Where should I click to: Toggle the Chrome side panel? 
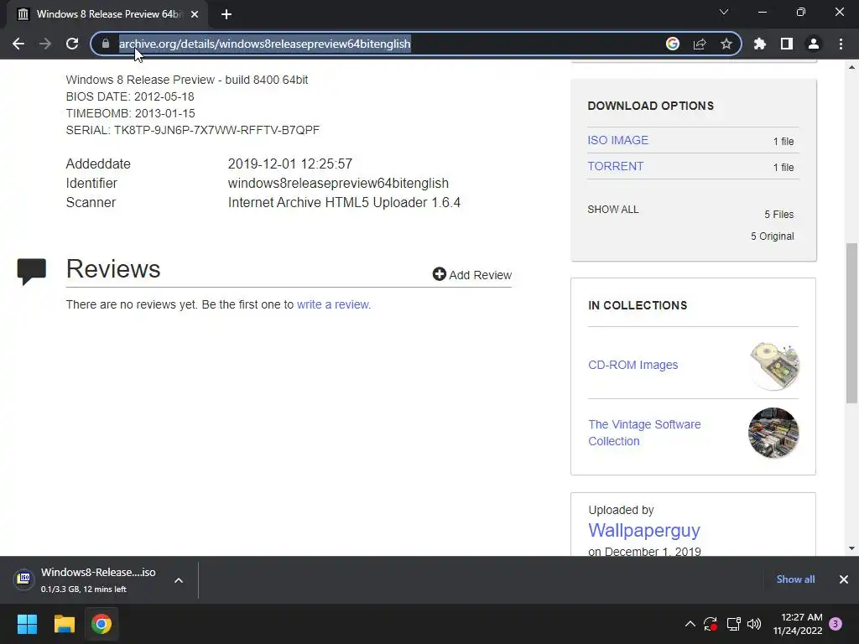[787, 44]
